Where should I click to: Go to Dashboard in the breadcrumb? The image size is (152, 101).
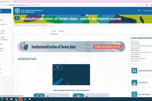tap(18, 26)
